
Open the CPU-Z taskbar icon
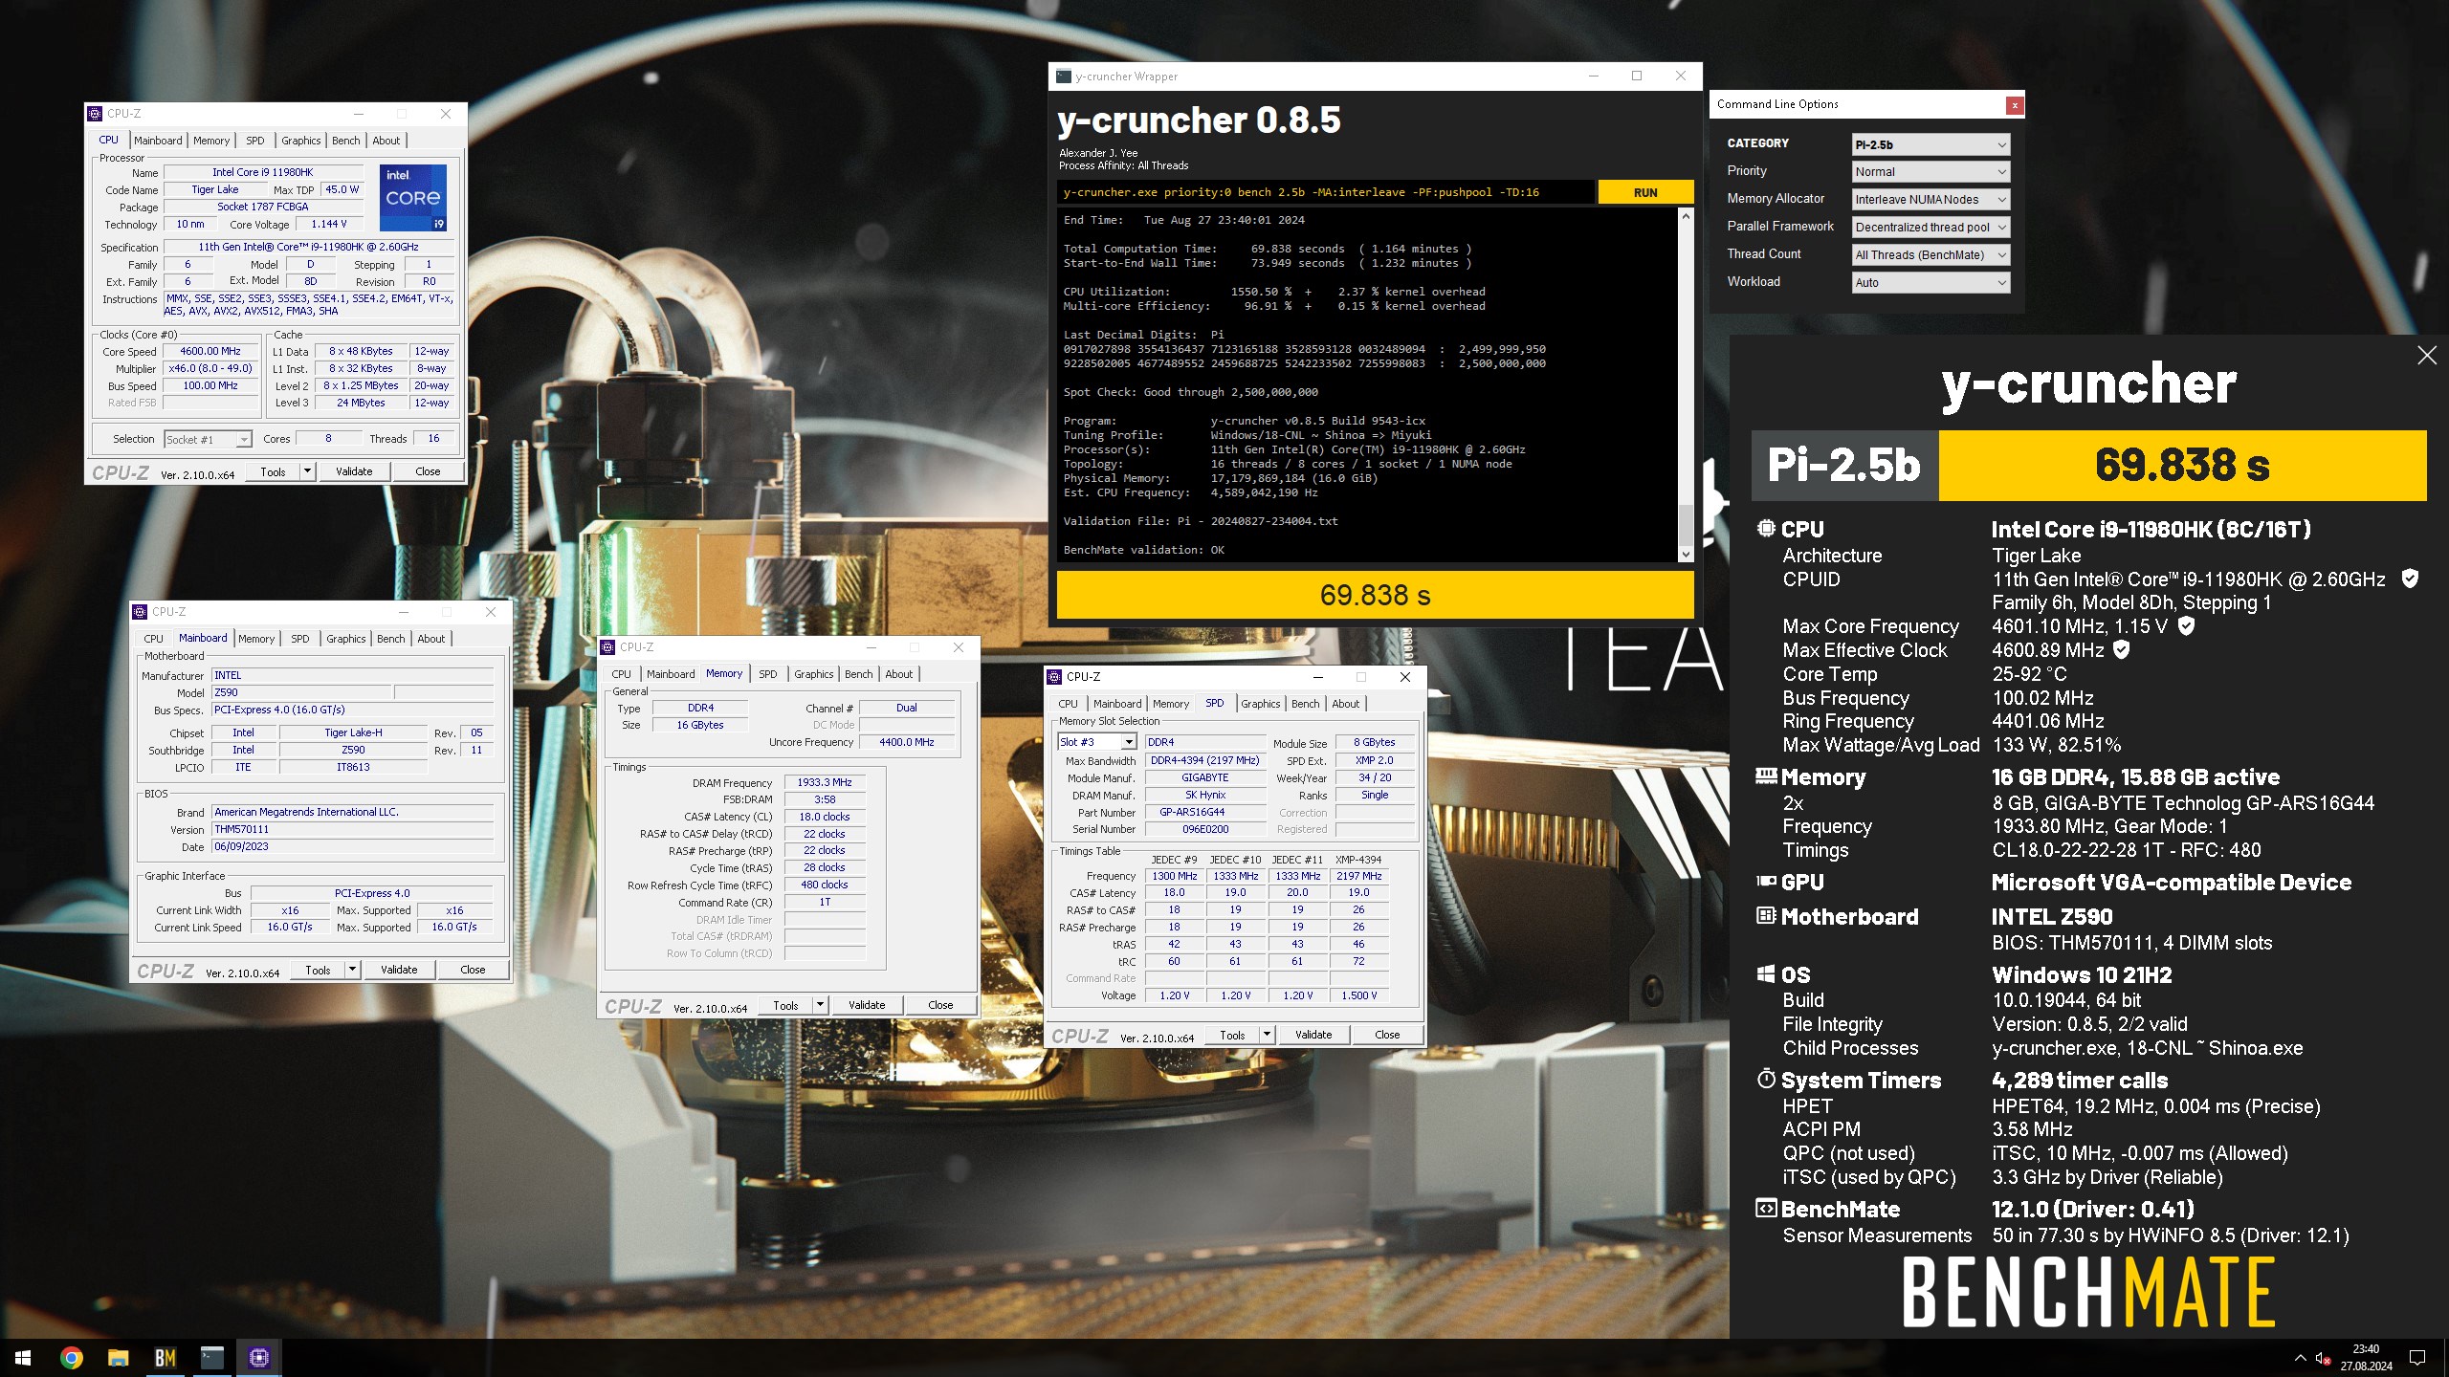[x=258, y=1357]
